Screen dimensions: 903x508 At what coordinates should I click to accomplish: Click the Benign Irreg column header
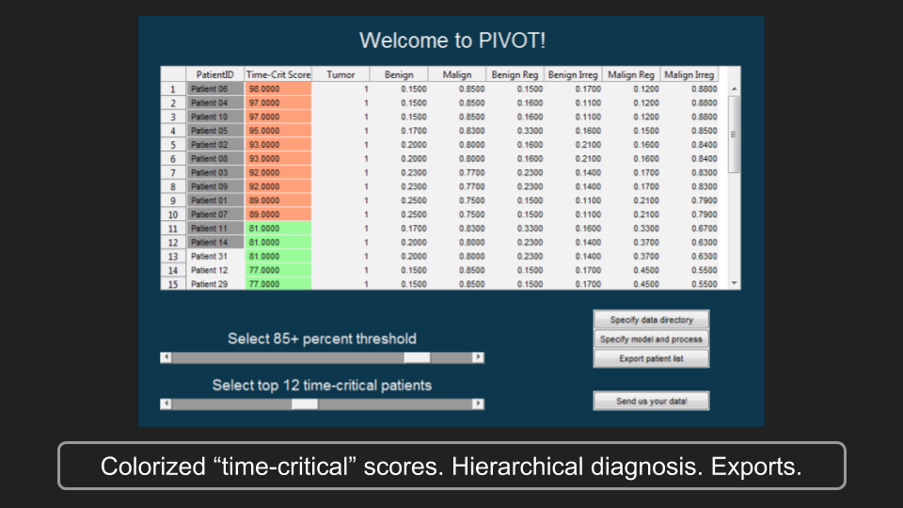573,74
